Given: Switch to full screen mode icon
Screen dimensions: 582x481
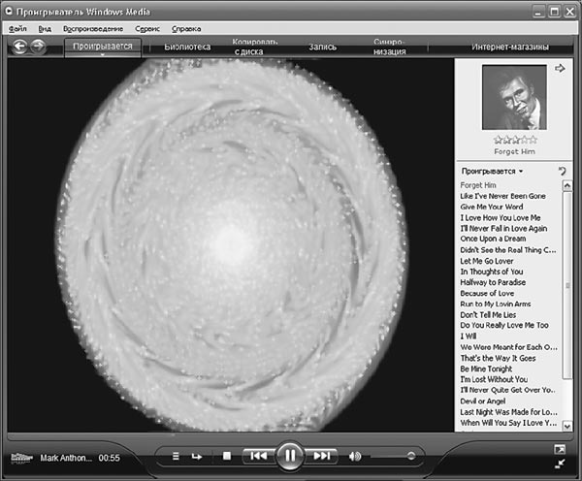Looking at the screenshot, I should 560,449.
